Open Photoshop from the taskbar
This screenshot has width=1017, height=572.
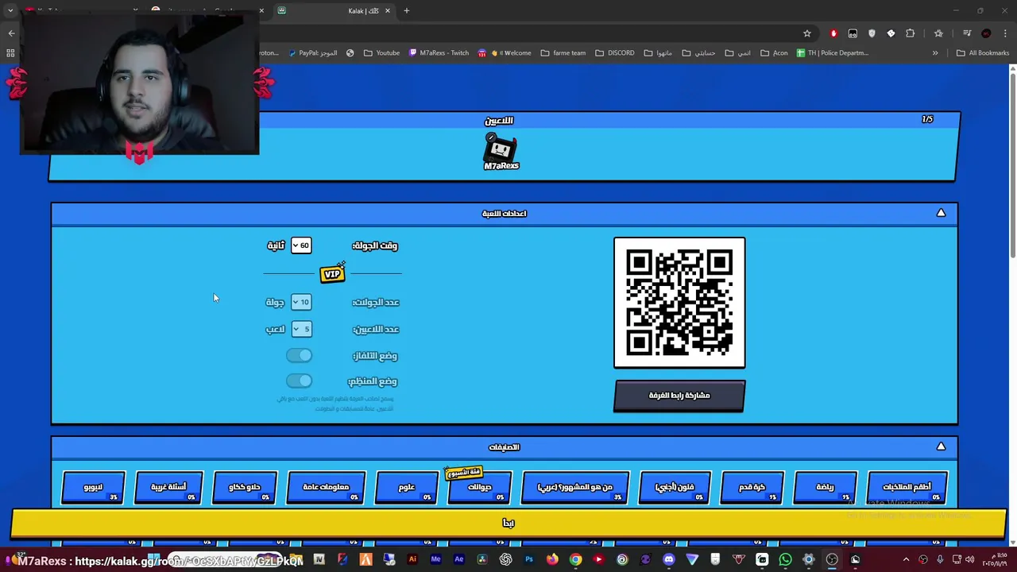coord(528,559)
